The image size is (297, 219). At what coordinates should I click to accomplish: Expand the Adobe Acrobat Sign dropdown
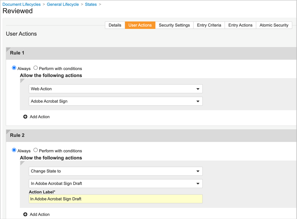click(x=115, y=101)
